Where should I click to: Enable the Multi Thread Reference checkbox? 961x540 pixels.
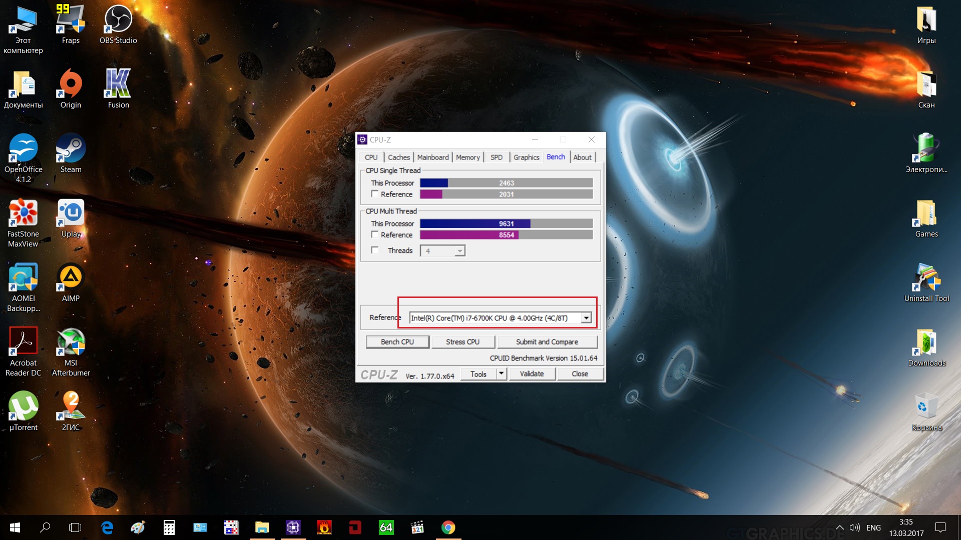pyautogui.click(x=375, y=234)
